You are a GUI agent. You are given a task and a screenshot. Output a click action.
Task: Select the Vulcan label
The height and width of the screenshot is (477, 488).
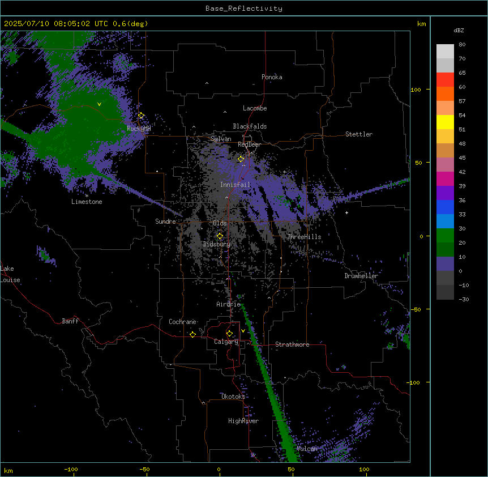307,449
